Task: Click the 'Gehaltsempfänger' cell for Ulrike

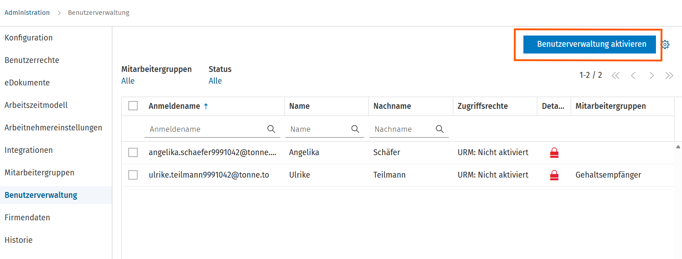Action: [608, 175]
